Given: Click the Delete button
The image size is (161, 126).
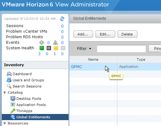Looking at the screenshot, I should pyautogui.click(x=128, y=34).
